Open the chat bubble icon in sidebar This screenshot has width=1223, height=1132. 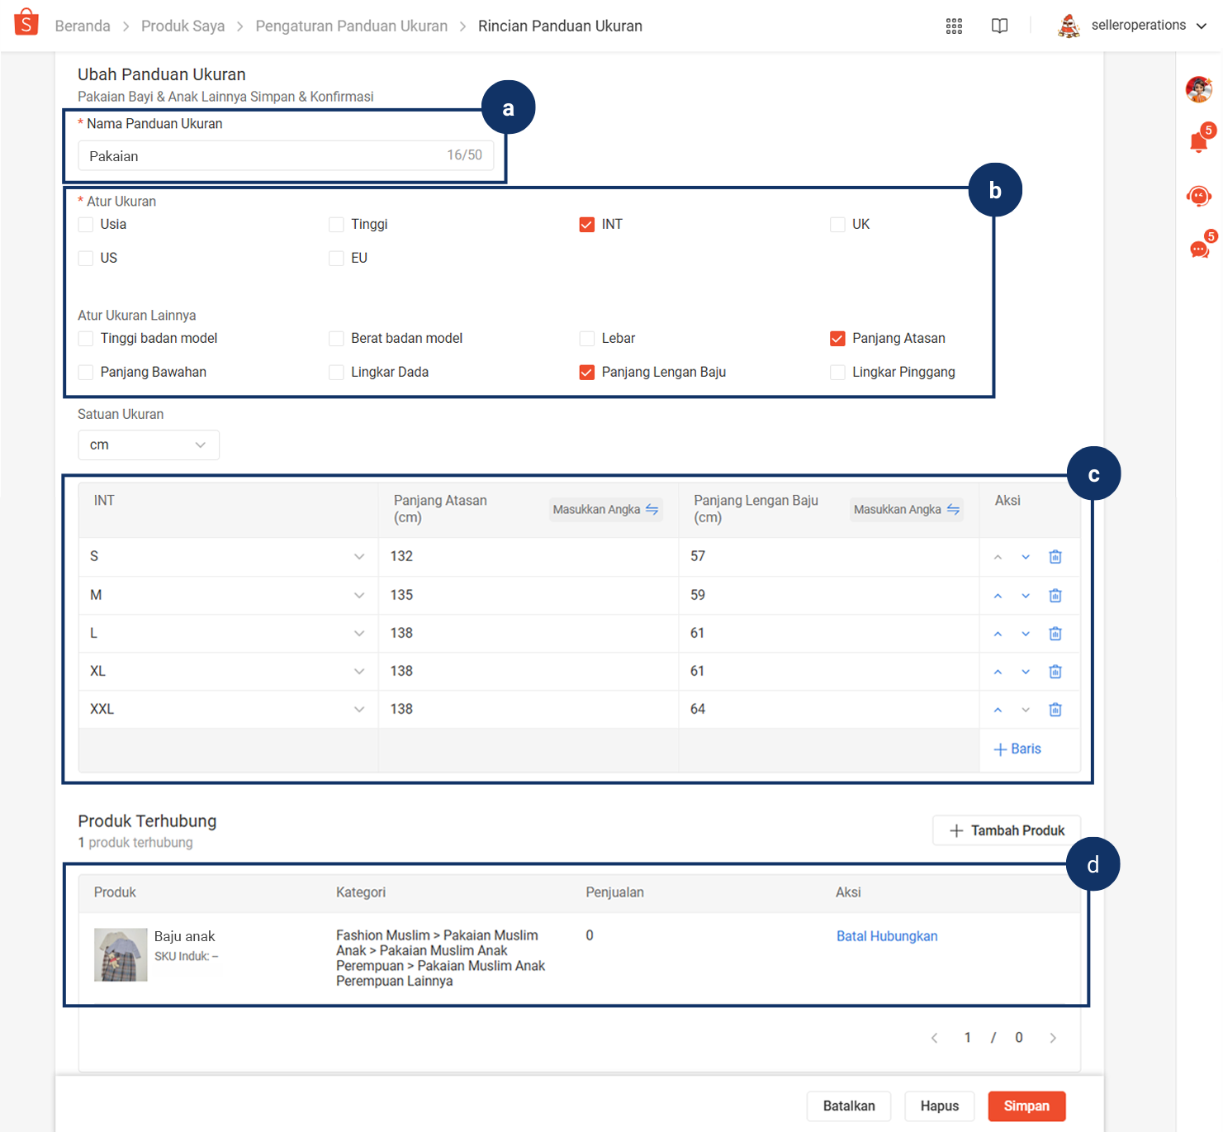[x=1199, y=249]
